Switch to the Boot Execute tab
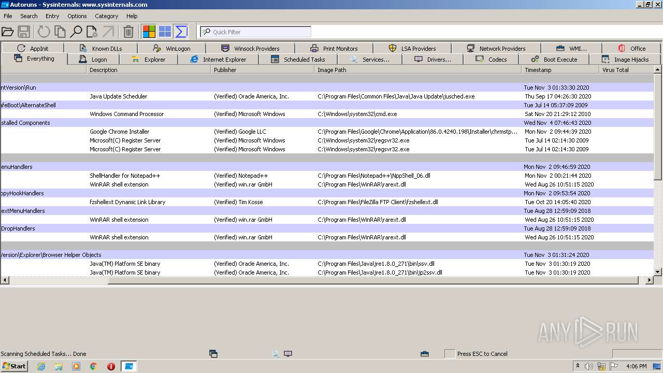The height and width of the screenshot is (373, 663). [554, 60]
